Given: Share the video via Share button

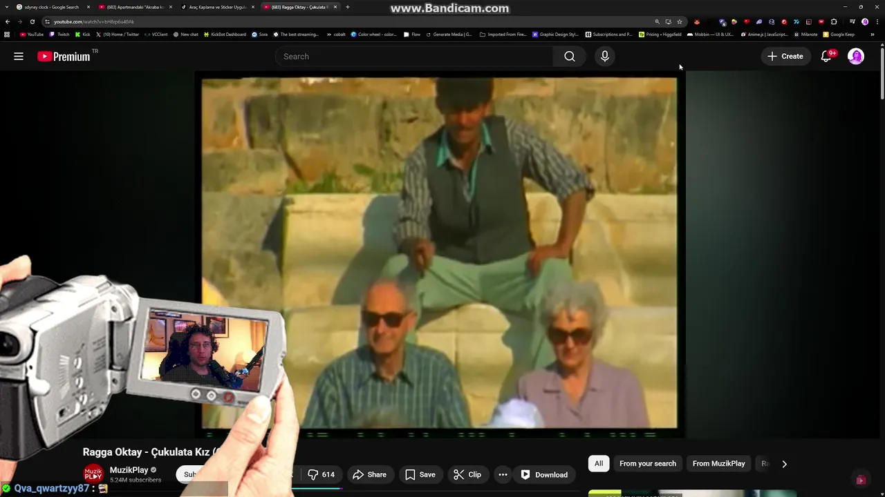Looking at the screenshot, I should click(x=370, y=475).
